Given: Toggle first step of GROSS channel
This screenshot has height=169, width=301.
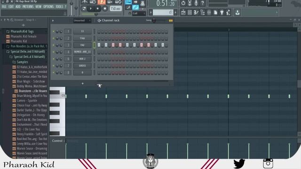Looking at the screenshot, I should [x=99, y=66].
